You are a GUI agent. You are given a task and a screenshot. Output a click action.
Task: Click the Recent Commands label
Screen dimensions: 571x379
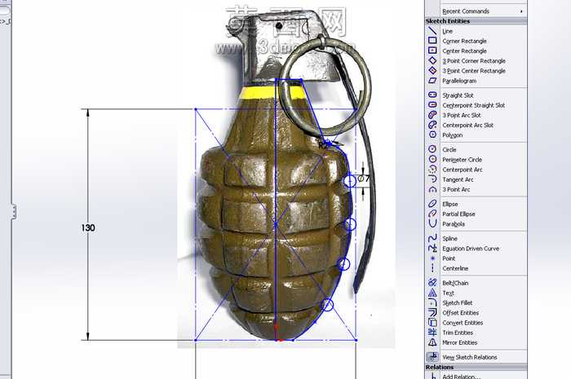tap(466, 11)
